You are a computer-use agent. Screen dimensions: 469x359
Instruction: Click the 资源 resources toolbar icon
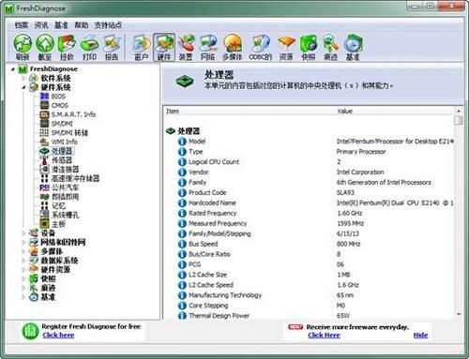(286, 47)
